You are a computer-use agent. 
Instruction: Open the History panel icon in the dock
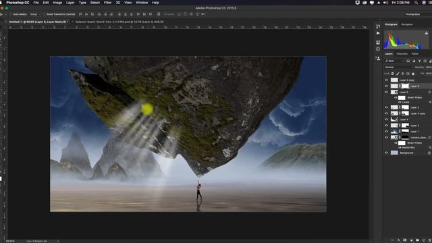click(378, 26)
